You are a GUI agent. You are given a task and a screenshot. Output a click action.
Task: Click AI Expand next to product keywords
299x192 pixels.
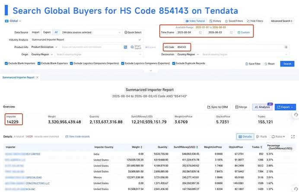click(150, 47)
